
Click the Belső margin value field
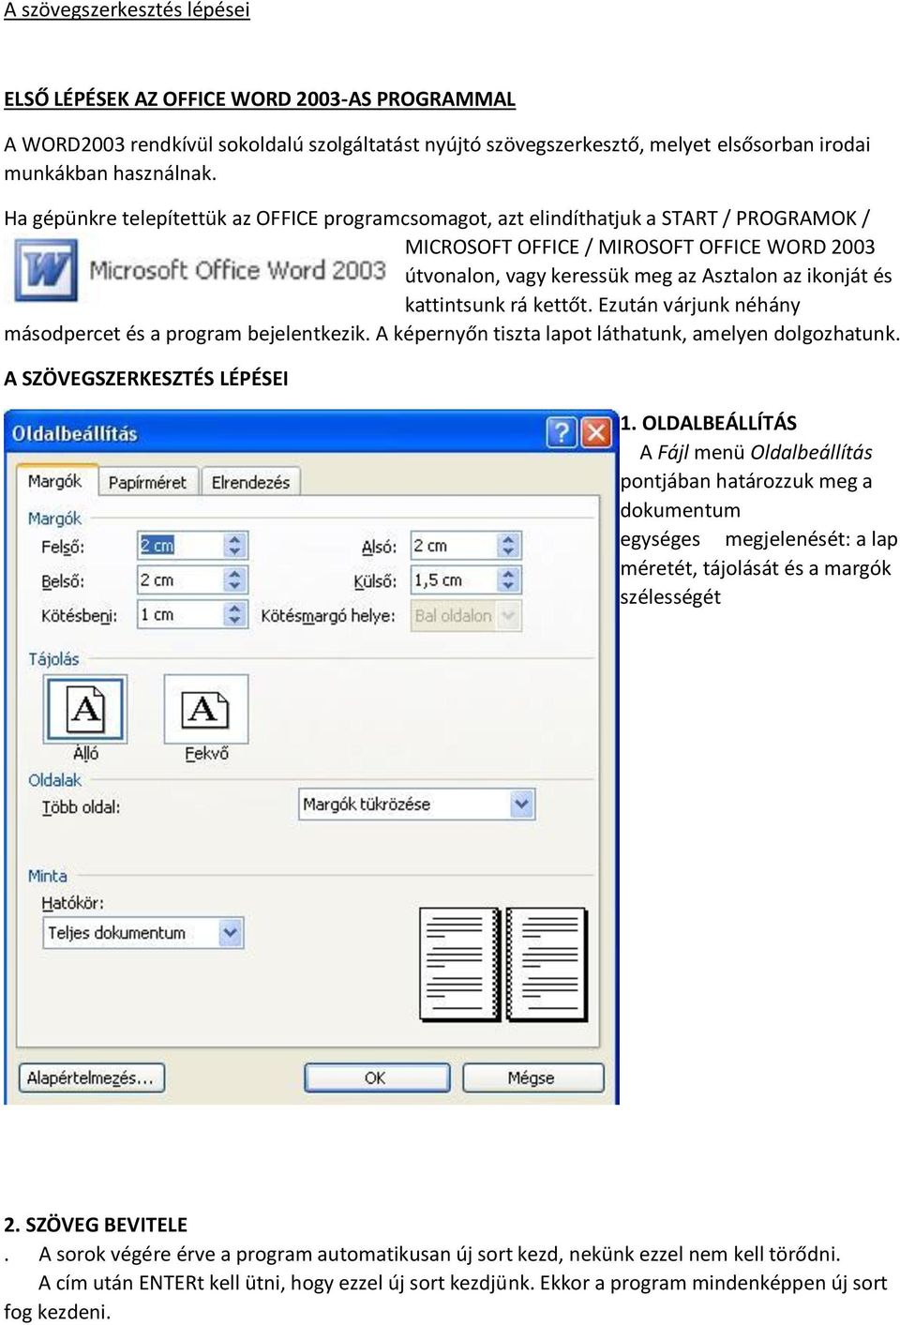180,580
